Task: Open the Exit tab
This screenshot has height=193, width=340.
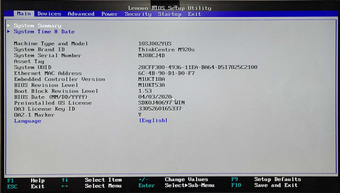Action: [x=194, y=14]
